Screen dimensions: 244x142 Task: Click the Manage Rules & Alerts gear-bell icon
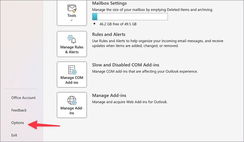[72, 39]
